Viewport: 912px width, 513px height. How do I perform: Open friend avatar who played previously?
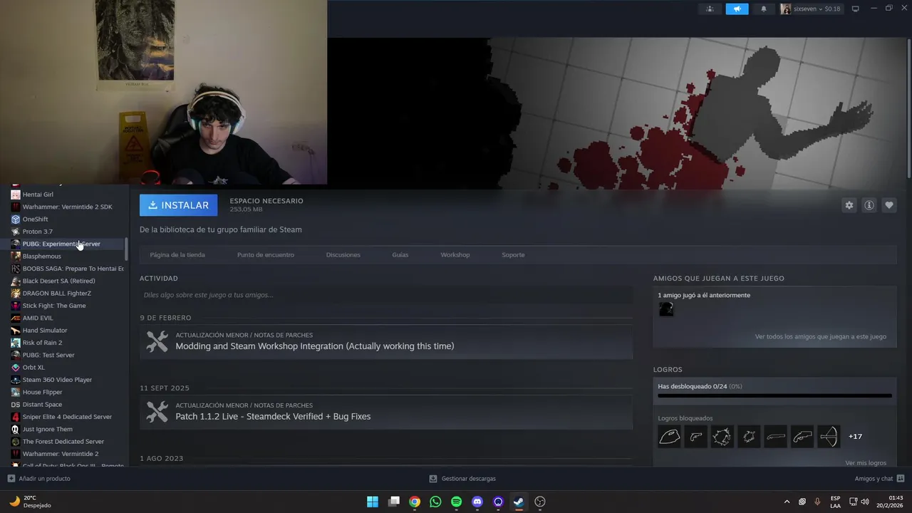pos(666,309)
